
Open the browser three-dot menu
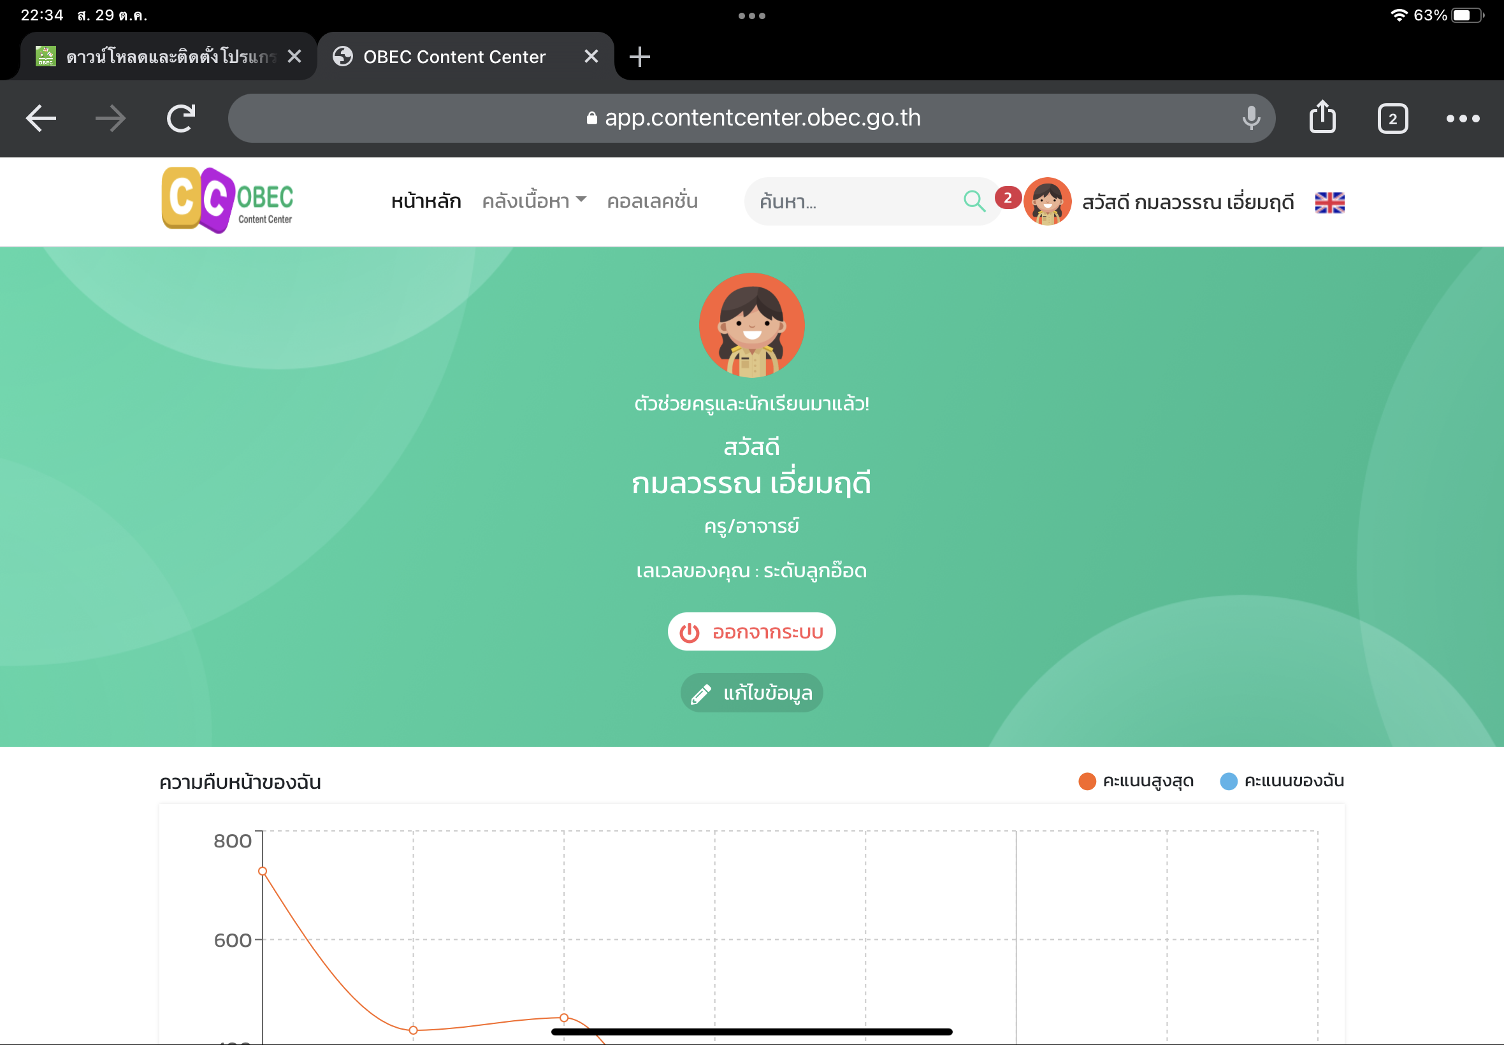(1462, 119)
